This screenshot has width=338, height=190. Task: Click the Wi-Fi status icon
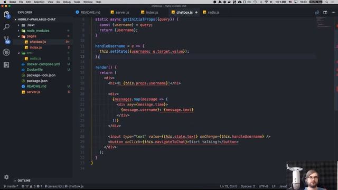tap(266, 2)
